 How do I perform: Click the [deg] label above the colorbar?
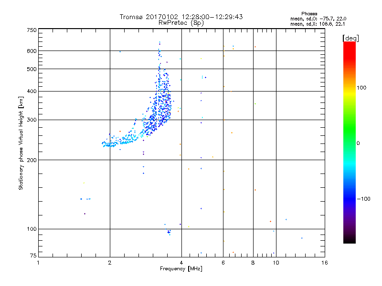click(350, 38)
